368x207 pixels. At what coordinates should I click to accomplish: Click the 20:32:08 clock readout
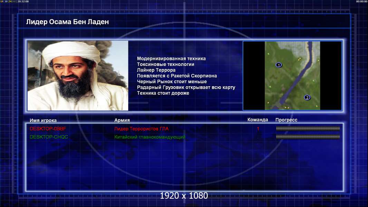pyautogui.click(x=23, y=1)
